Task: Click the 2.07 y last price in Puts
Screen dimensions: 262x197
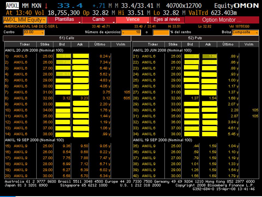Action: pyautogui.click(x=233, y=104)
